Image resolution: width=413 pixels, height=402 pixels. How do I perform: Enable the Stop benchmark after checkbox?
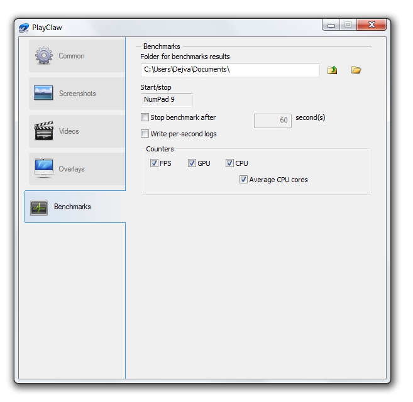(145, 117)
